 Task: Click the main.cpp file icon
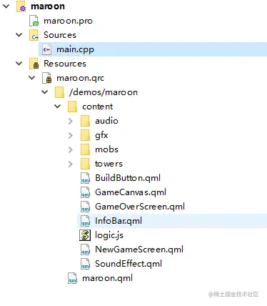click(46, 49)
